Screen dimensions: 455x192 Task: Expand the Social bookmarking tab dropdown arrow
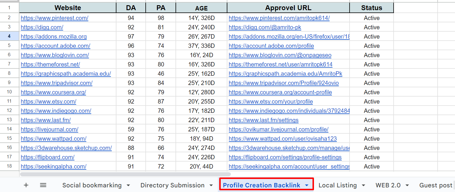coord(128,185)
